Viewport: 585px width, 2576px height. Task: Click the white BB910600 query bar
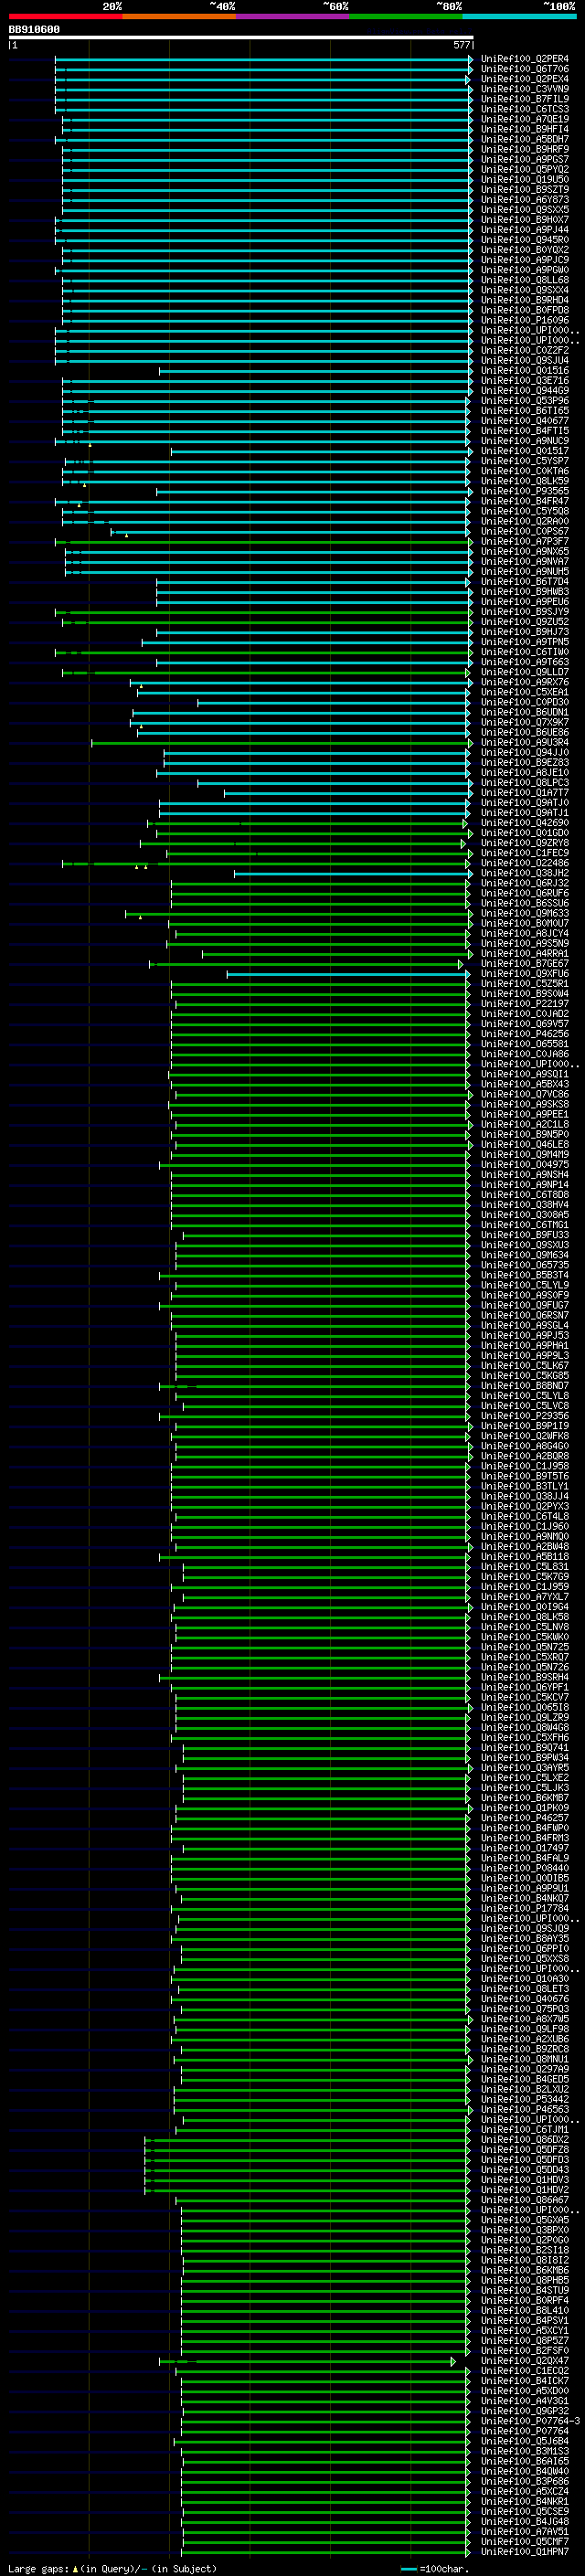click(x=240, y=37)
